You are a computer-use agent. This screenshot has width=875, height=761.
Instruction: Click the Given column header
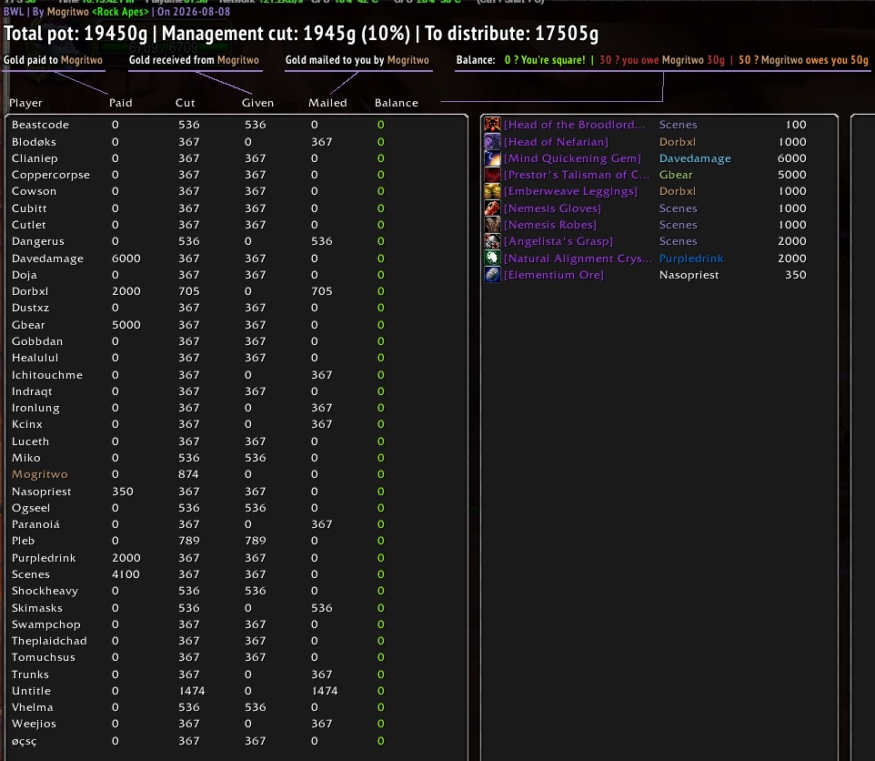pos(257,103)
